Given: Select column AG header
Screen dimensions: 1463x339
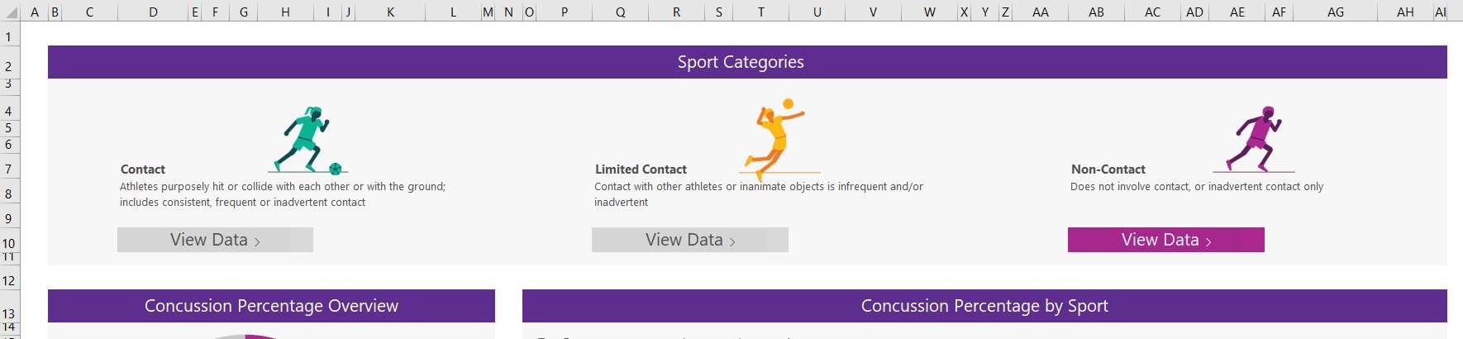Looking at the screenshot, I should click(1336, 12).
